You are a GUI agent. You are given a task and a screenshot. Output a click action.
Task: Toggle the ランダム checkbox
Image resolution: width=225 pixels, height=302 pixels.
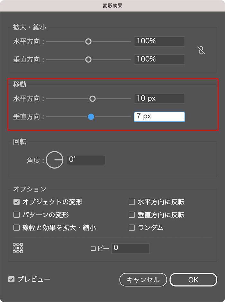[132, 228]
